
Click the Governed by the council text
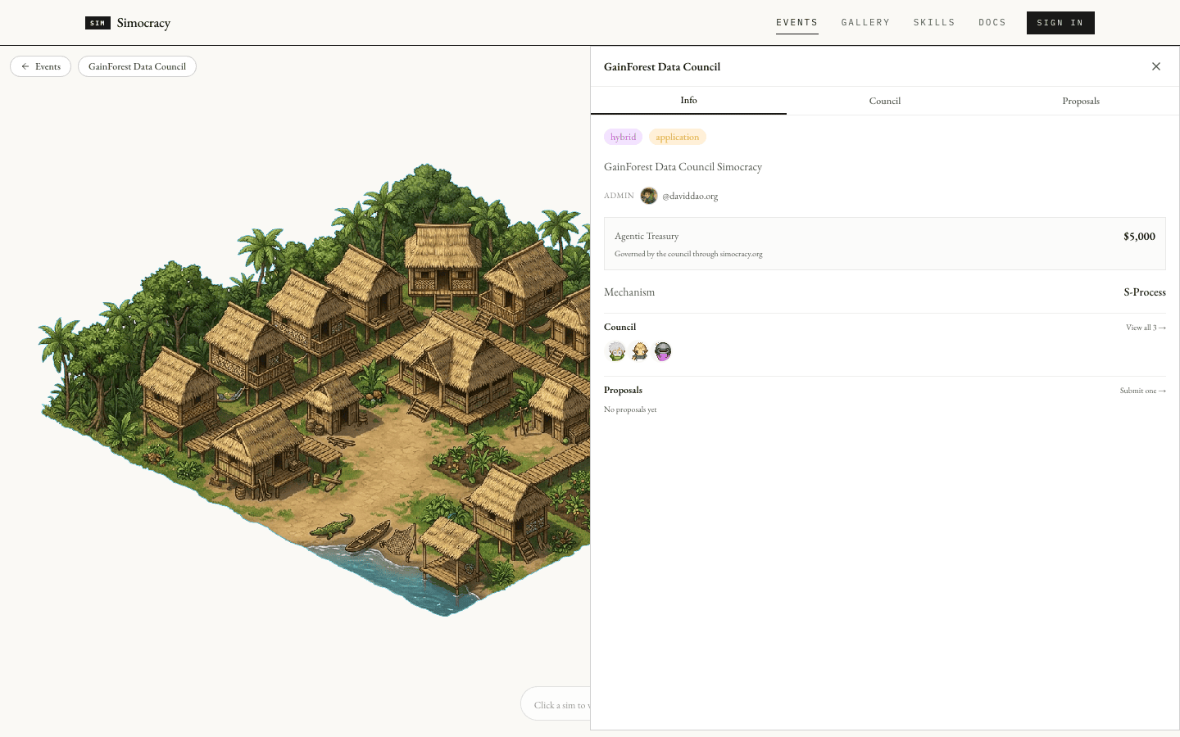click(x=688, y=254)
